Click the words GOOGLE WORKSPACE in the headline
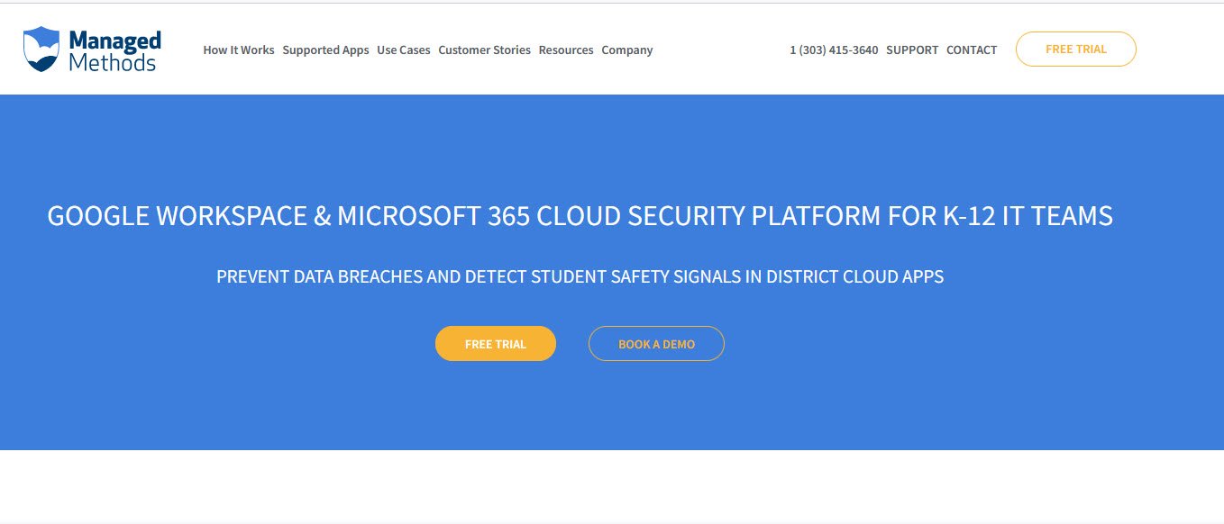1224x524 pixels. [177, 216]
